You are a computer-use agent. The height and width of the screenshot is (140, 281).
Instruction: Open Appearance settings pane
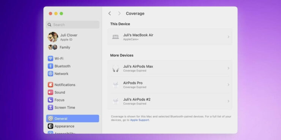coord(73,126)
